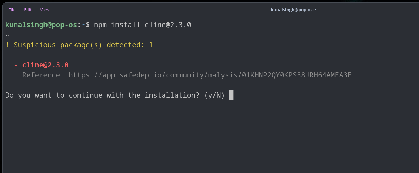Click the green kunalsingh@pop-os prompt text
Image resolution: width=419 pixels, height=173 pixels.
[41, 25]
